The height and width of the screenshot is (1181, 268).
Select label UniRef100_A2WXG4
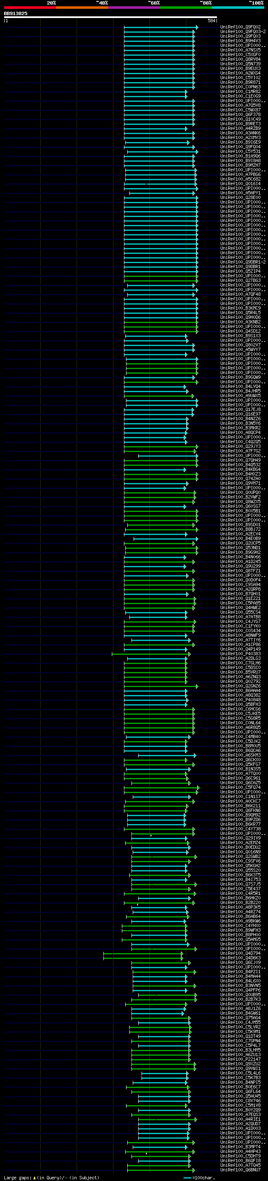[240, 73]
